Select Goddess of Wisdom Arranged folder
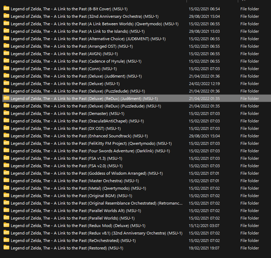271x258 pixels. pos(87,173)
